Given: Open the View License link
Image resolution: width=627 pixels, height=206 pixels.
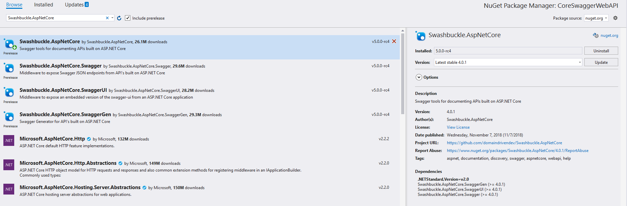Looking at the screenshot, I should click(x=458, y=127).
